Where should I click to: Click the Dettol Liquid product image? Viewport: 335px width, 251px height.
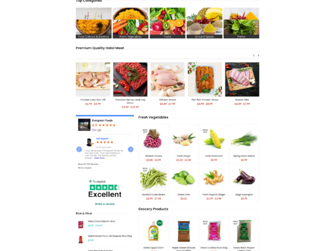[154, 231]
